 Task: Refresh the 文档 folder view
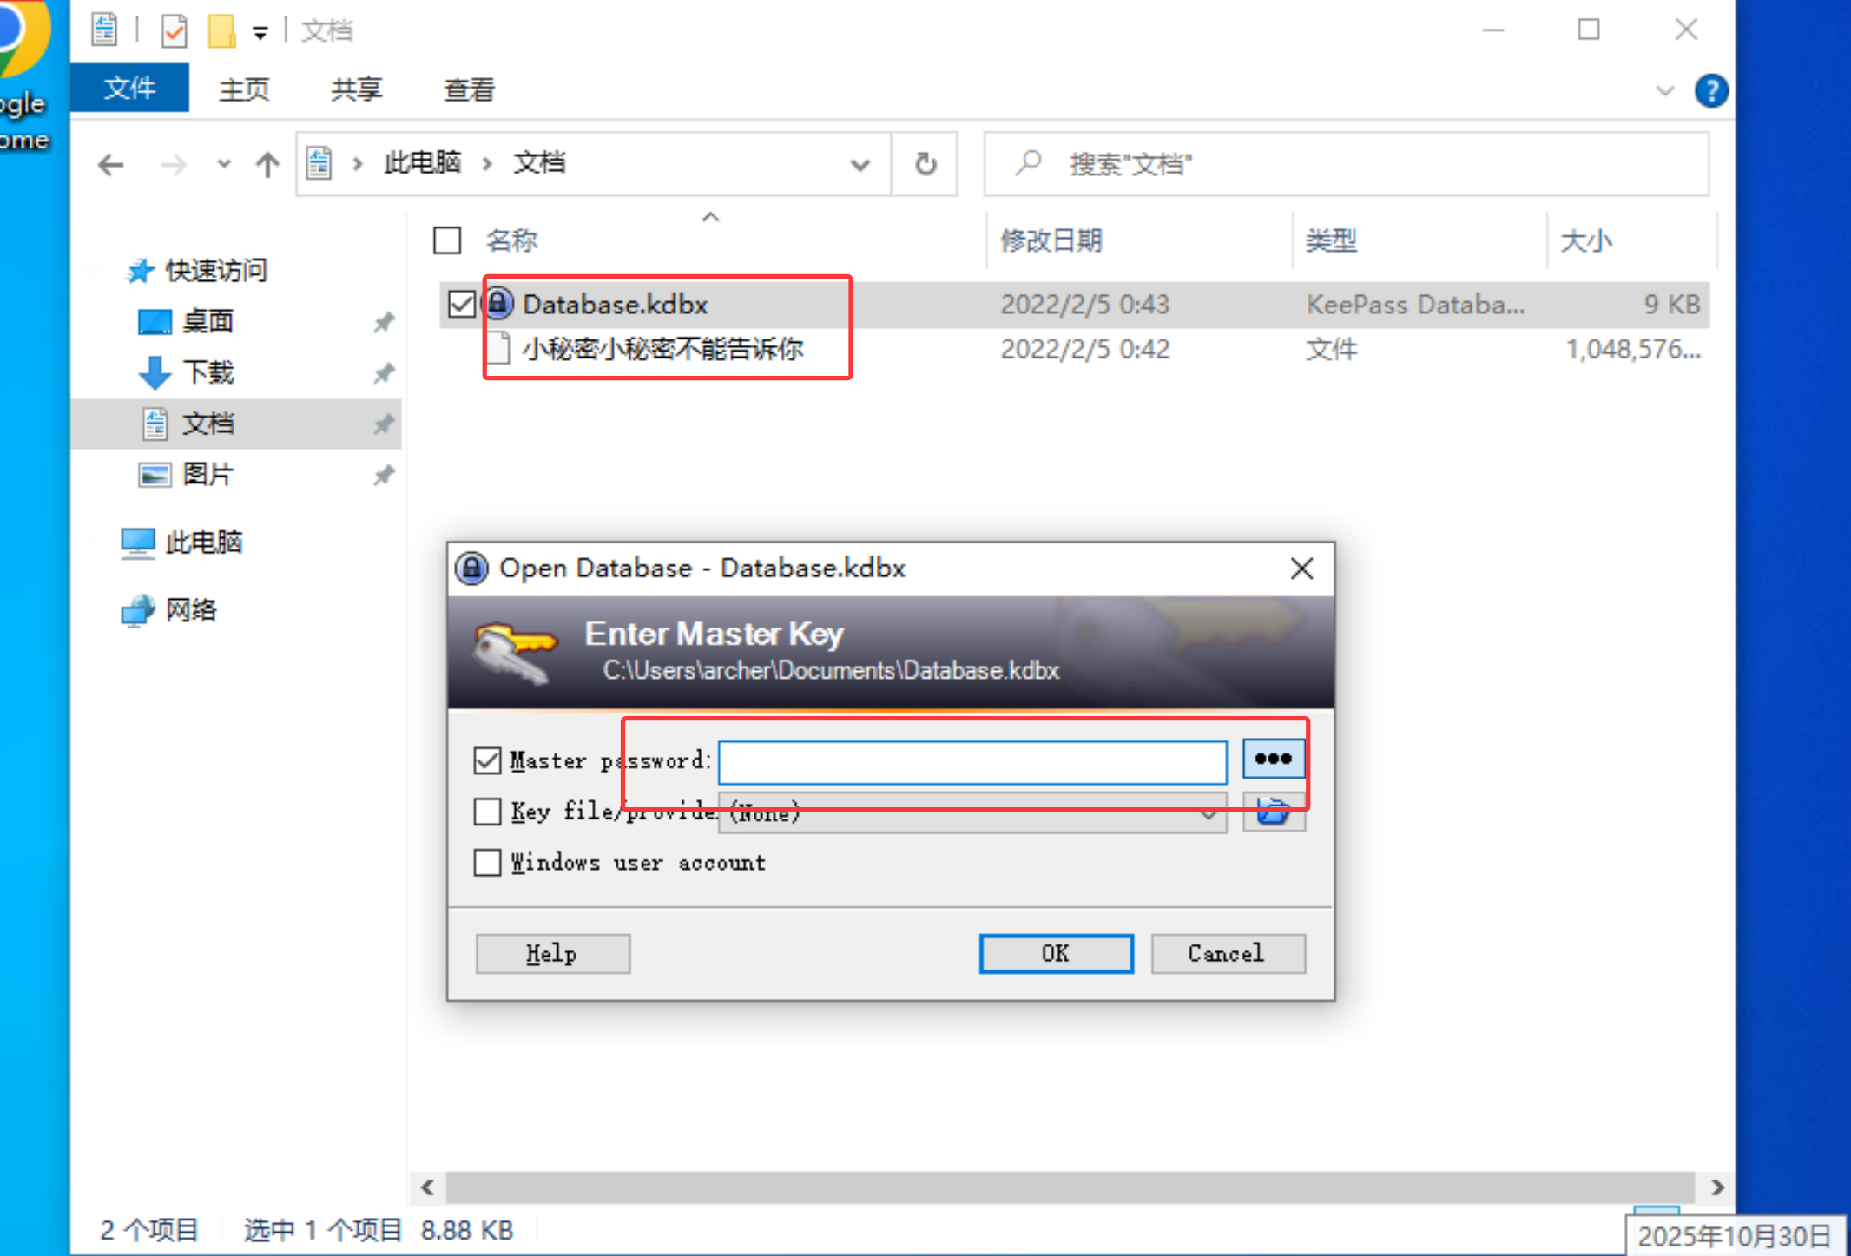925,163
